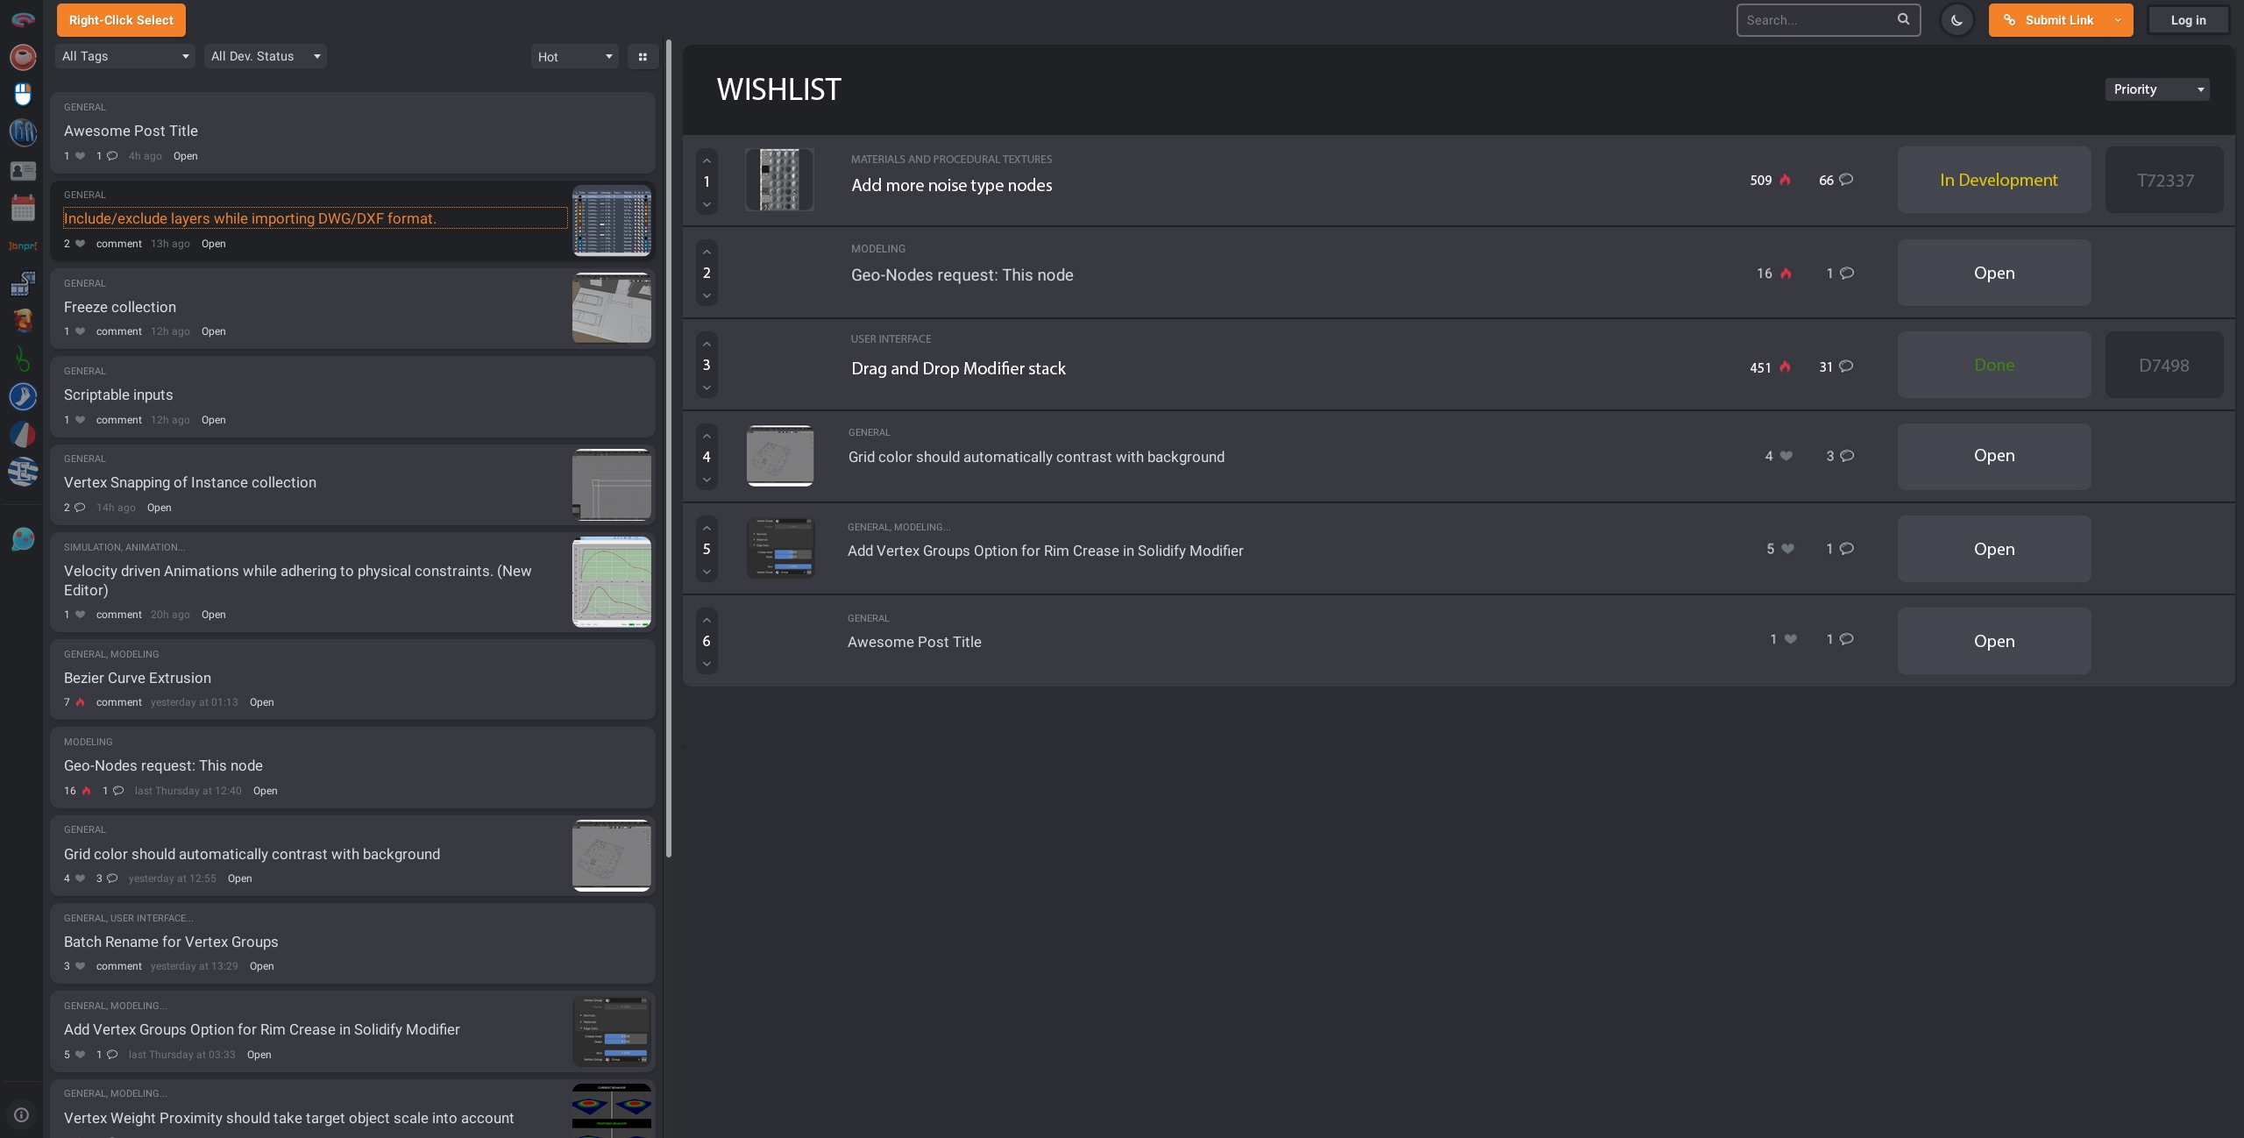Switch the post list to grid view
The height and width of the screenshot is (1138, 2244).
pos(643,57)
